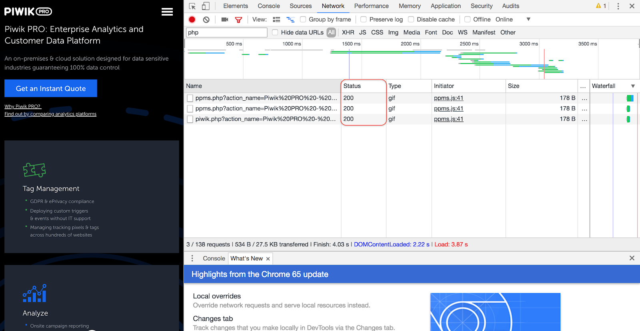Open the Online throttling dropdown
The image size is (640, 331).
coord(513,19)
